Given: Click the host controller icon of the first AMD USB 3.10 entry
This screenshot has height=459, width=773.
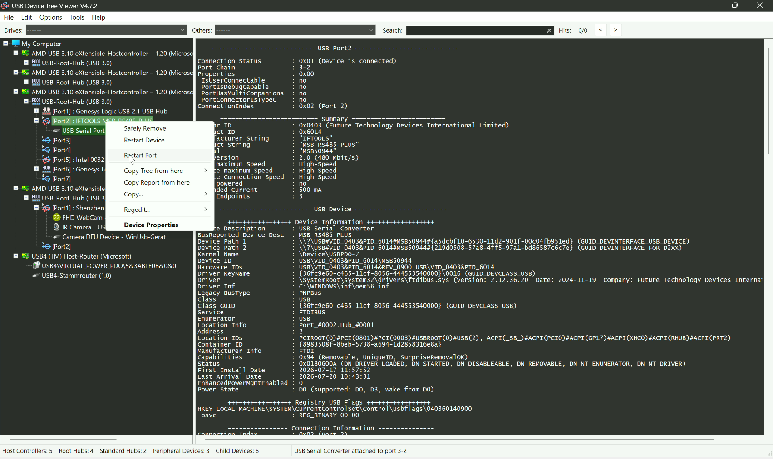Looking at the screenshot, I should (x=26, y=53).
